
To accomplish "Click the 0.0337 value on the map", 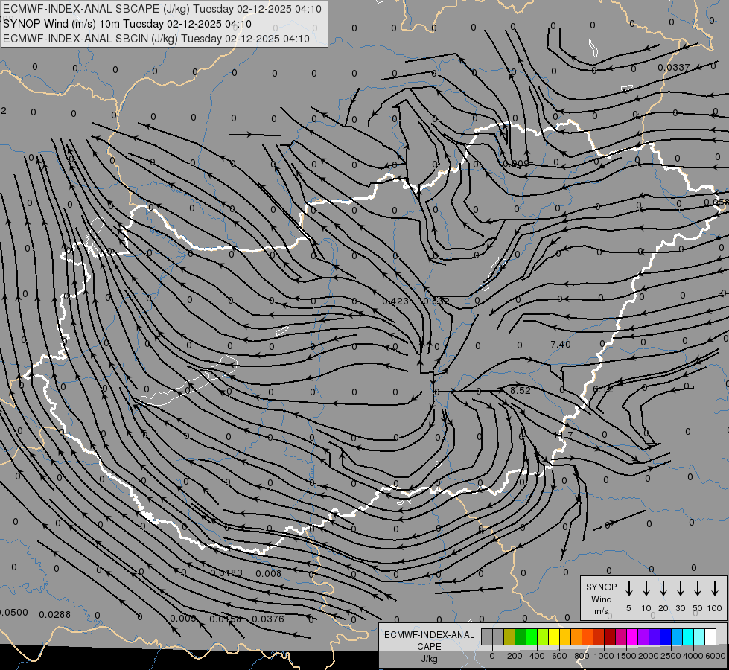I will point(674,68).
